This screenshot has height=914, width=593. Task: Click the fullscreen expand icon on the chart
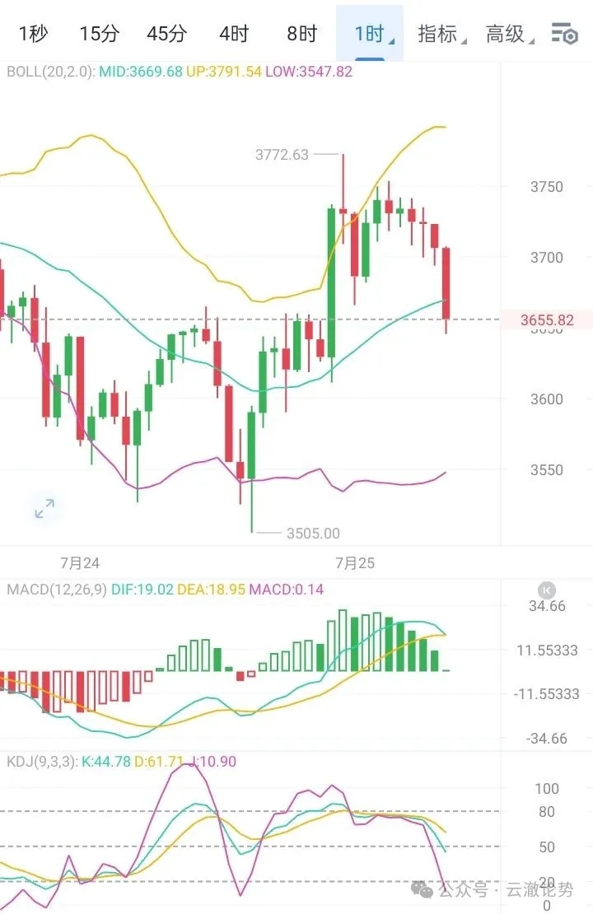44,509
